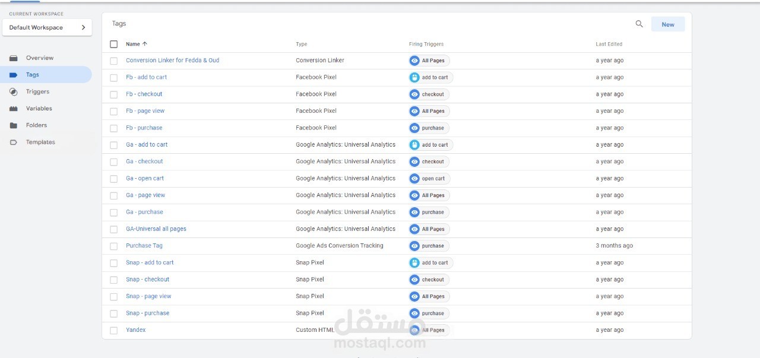The image size is (760, 358).
Task: Open the Yandex tag
Action: 135,330
